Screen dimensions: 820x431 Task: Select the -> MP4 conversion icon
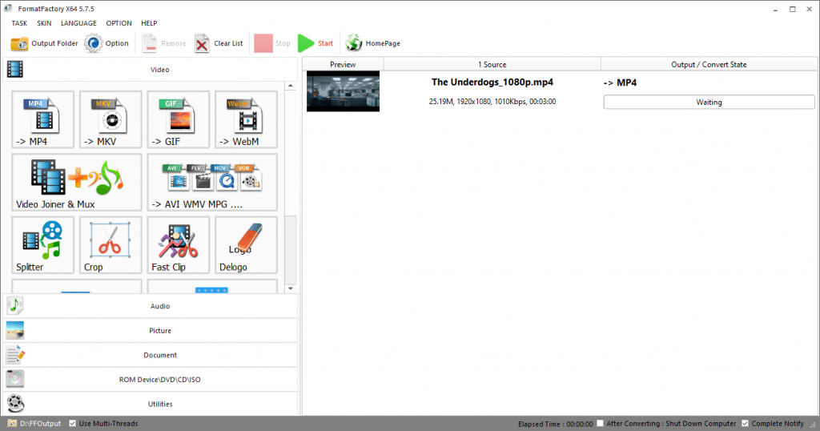coord(43,119)
